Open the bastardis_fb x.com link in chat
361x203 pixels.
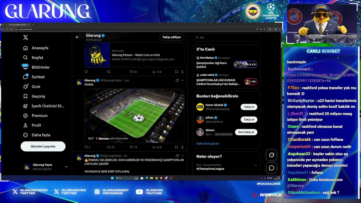pos(321,78)
